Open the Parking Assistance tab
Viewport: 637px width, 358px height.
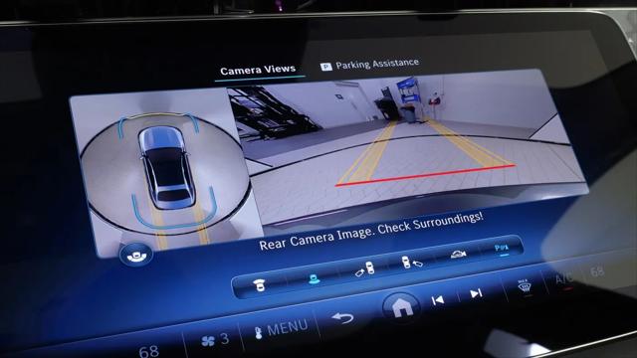(369, 65)
